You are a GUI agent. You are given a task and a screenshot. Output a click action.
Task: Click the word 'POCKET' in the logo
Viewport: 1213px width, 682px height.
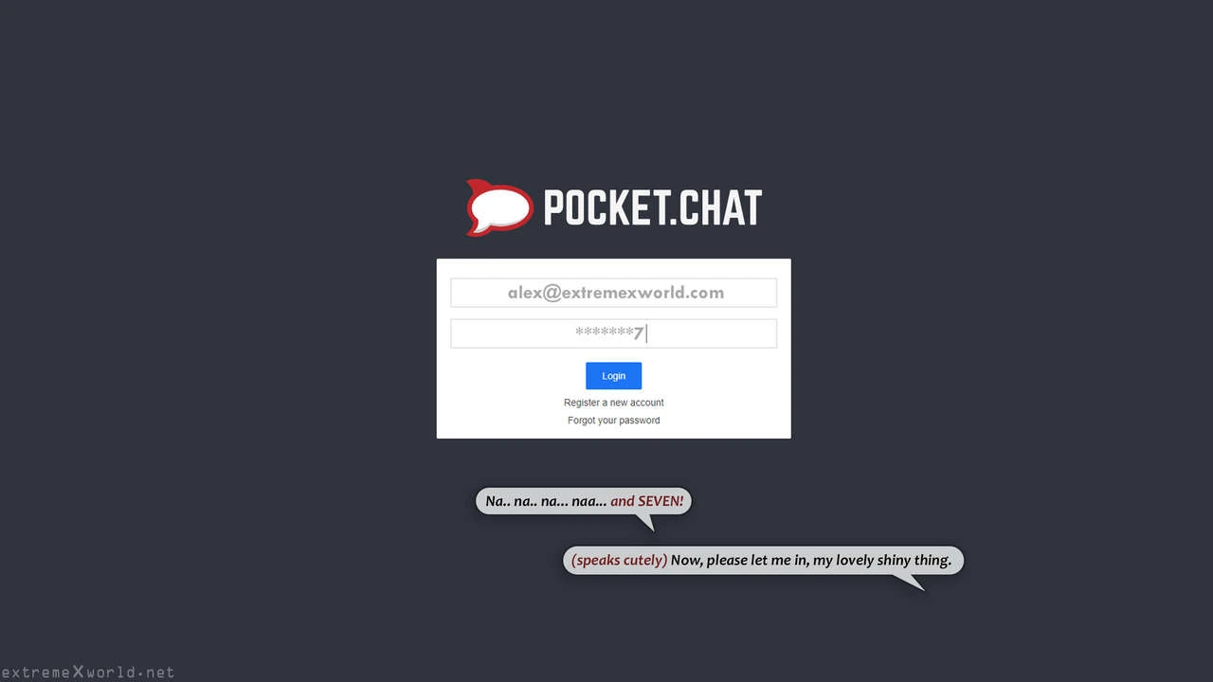tap(606, 208)
